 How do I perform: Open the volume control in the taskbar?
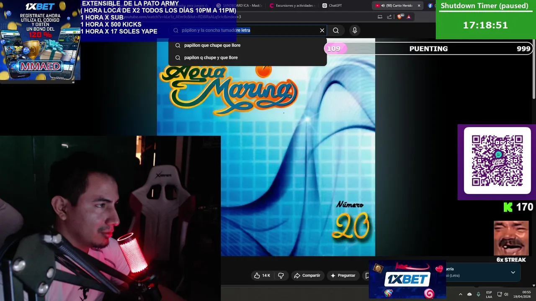click(506, 294)
